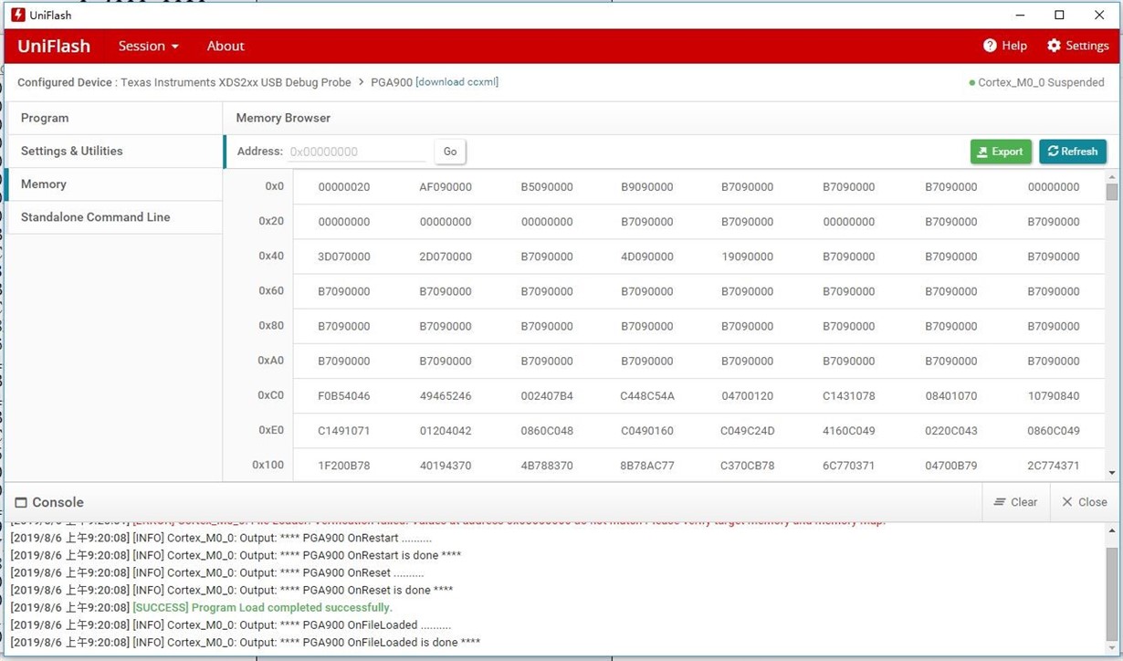
Task: Click the Program Load completed successfully log line
Action: (201, 607)
